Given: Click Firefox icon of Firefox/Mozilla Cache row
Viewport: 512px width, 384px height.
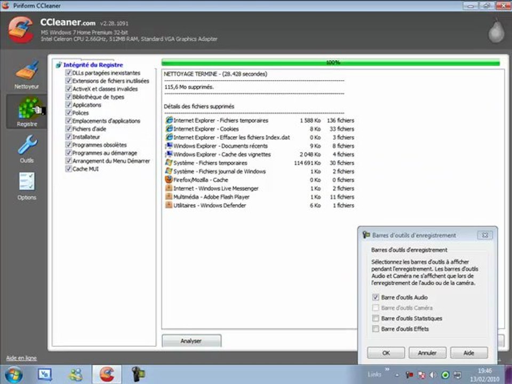Looking at the screenshot, I should (x=169, y=180).
